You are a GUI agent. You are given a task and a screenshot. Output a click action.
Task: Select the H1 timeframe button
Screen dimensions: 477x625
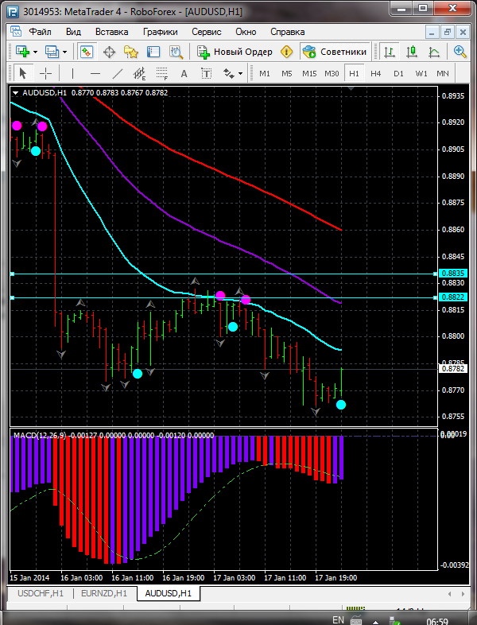point(354,74)
